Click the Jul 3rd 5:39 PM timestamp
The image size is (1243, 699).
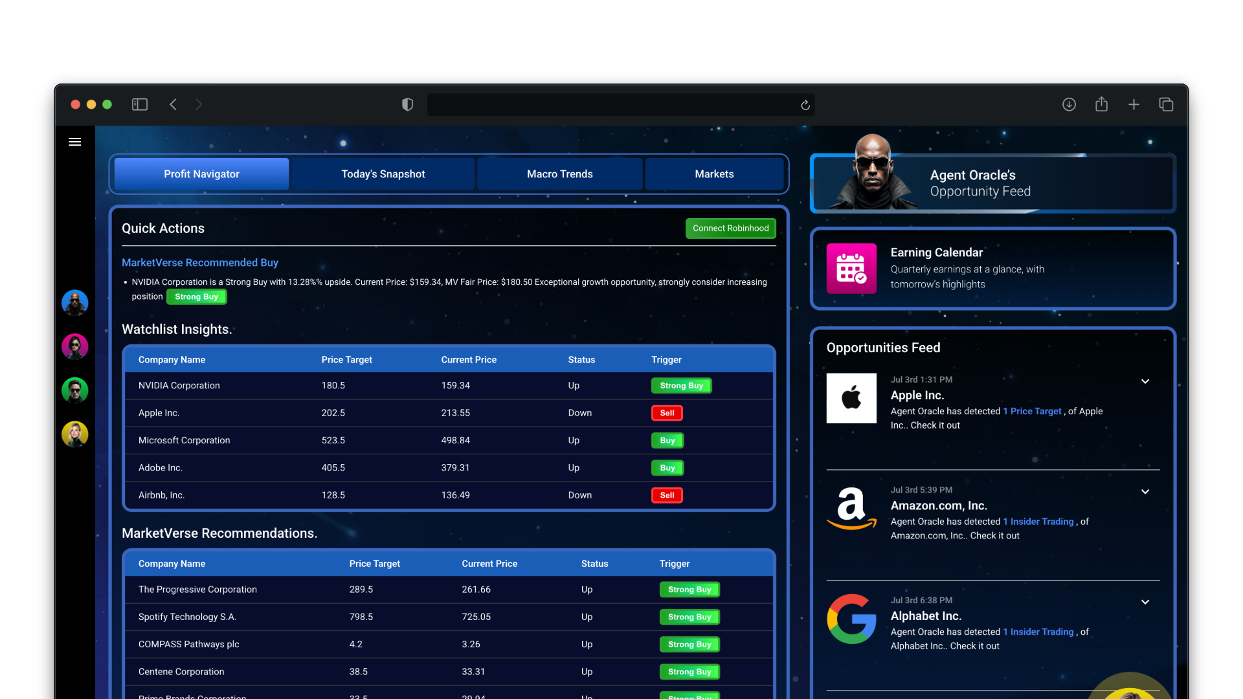coord(921,491)
